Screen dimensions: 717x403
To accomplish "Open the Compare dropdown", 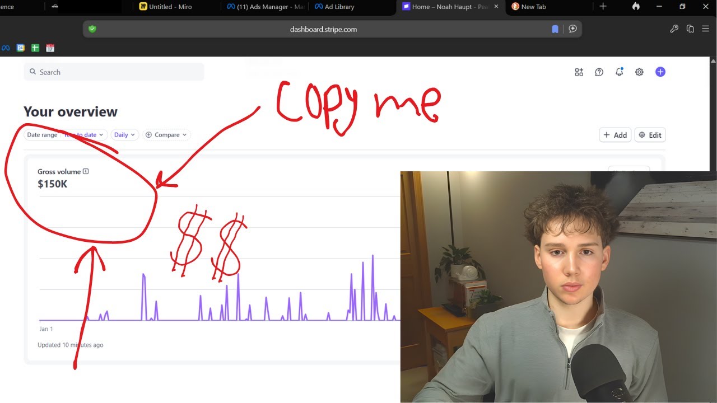I will point(167,135).
